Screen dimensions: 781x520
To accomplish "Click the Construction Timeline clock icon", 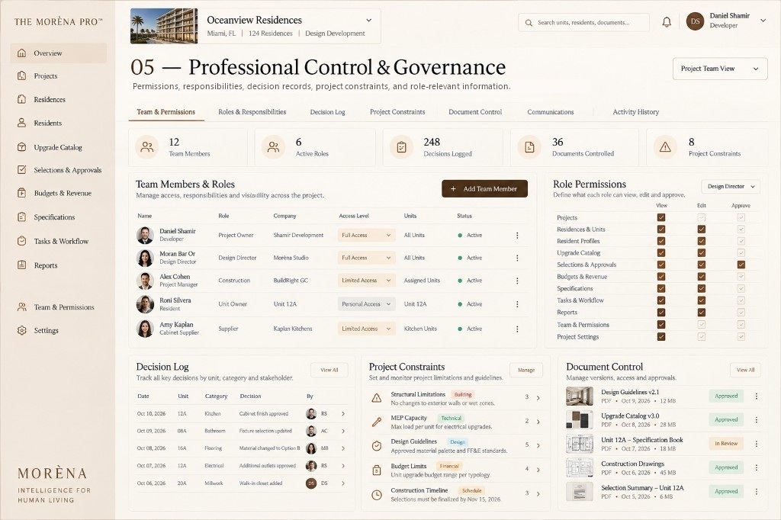I will 377,495.
